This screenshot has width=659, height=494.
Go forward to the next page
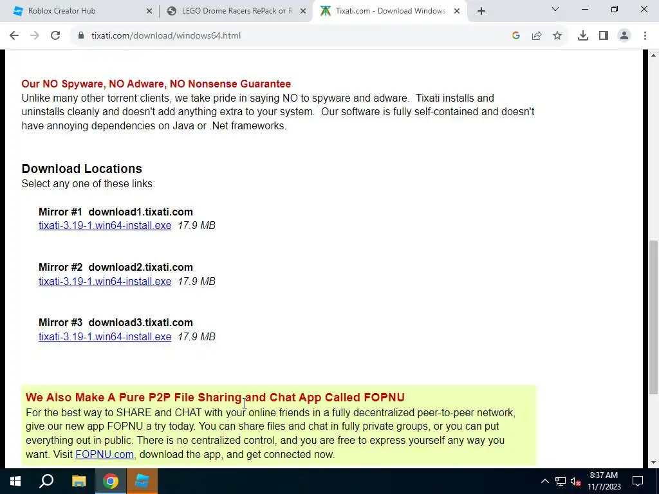tap(35, 36)
